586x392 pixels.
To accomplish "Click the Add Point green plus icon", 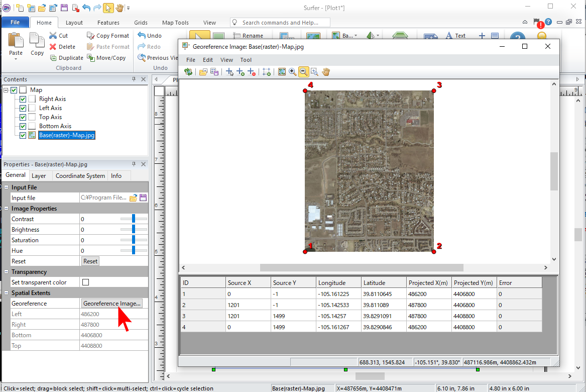I will pos(241,72).
